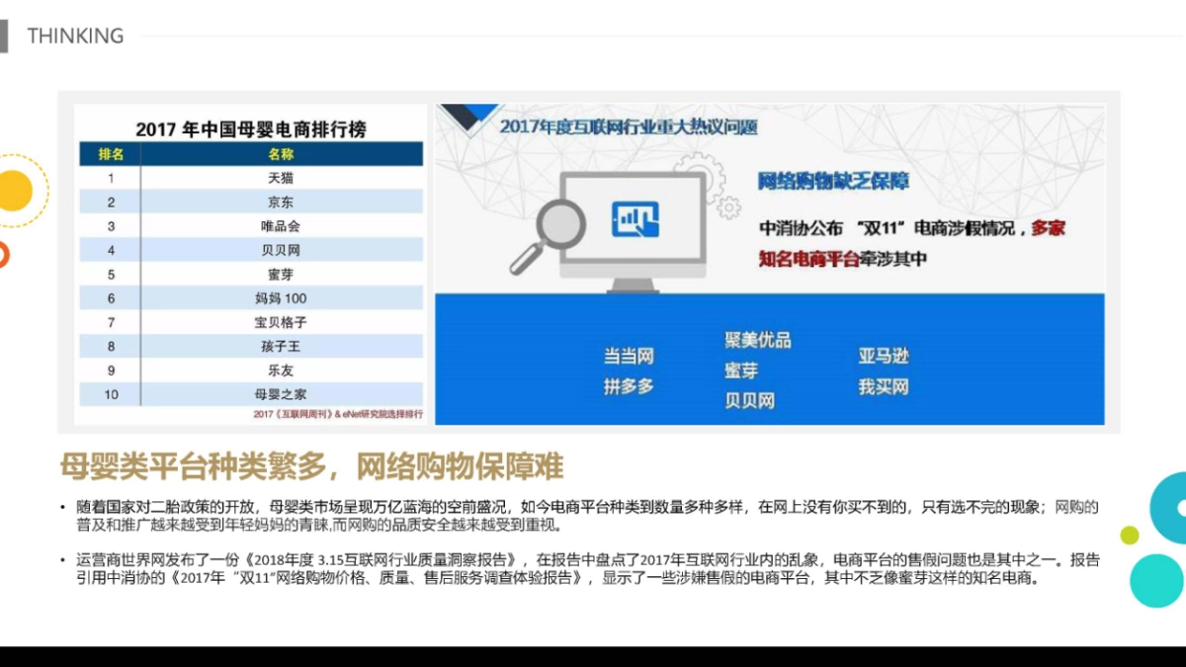
Task: Click the gray bar beside the THINKING title
Action: pyautogui.click(x=4, y=36)
